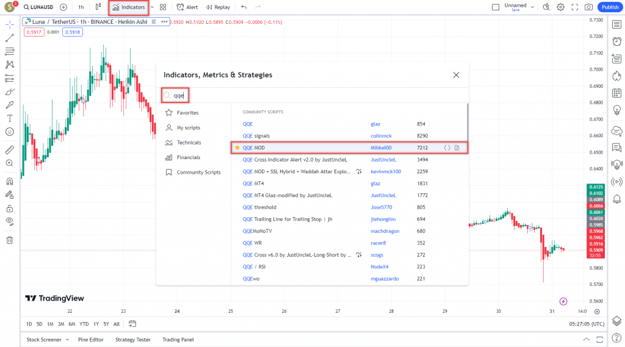Hide all drawings with eye icon
Image resolution: width=625 pixels, height=347 pixels.
pos(10,222)
